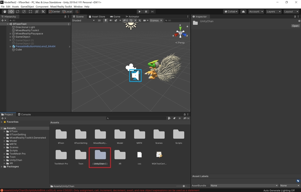Toggle scene audio

111,21
